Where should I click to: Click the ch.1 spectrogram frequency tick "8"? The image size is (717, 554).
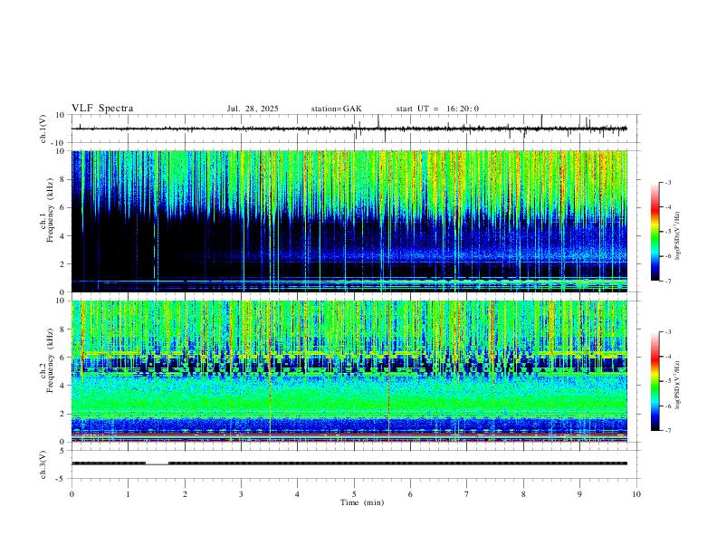pos(63,179)
